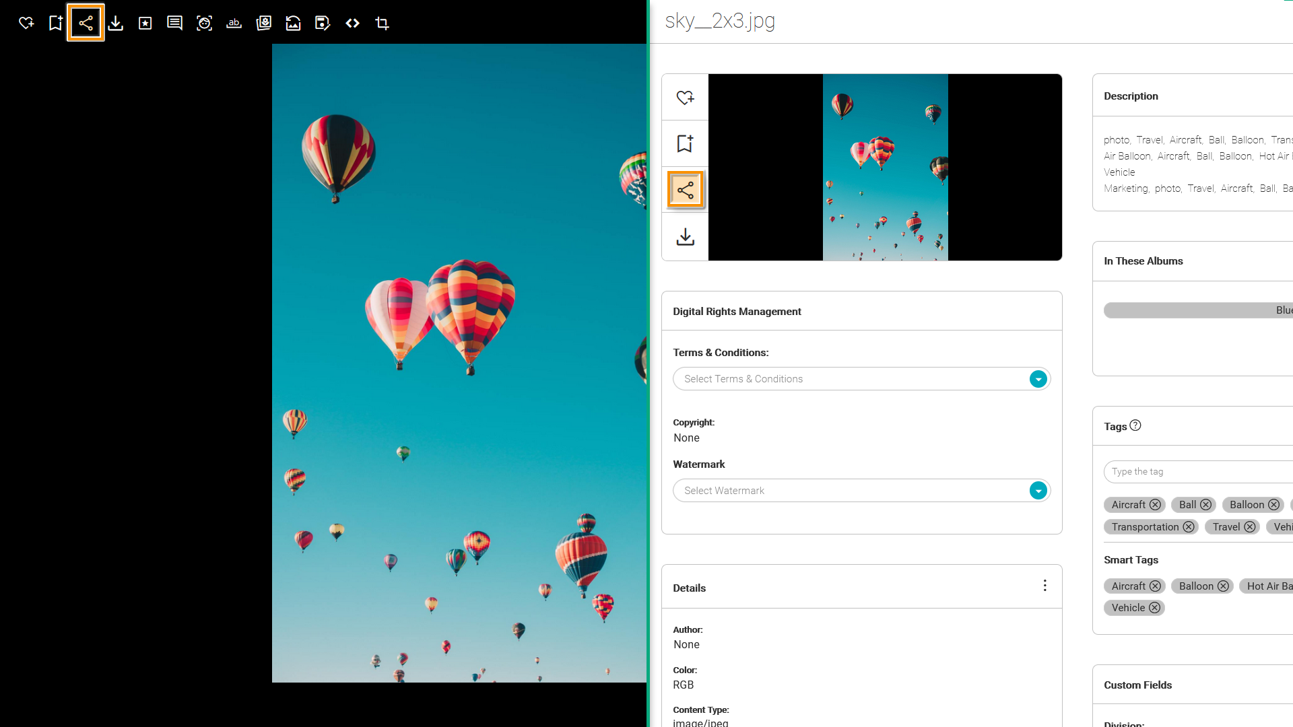This screenshot has width=1293, height=727.
Task: Click the Balloon smart tag chip
Action: tap(1195, 586)
